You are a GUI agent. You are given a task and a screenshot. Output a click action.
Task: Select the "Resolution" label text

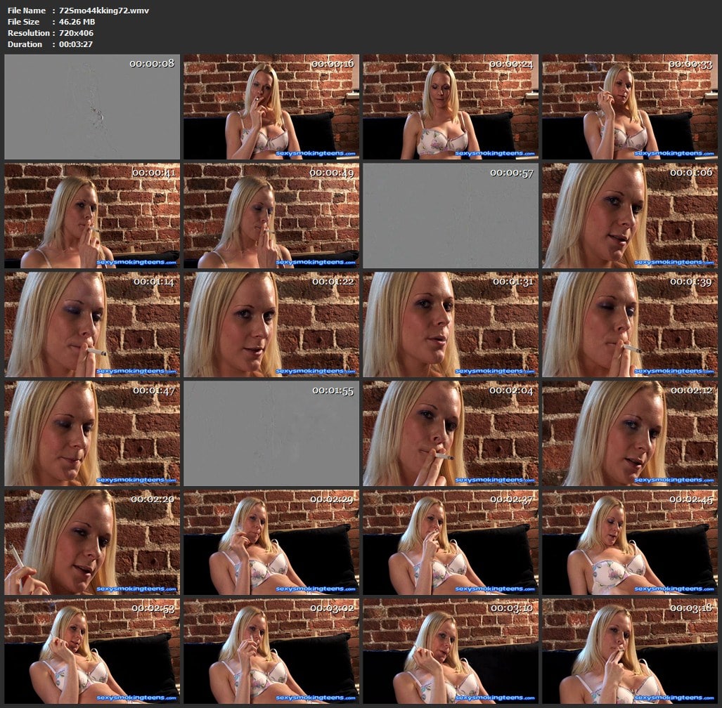point(29,33)
